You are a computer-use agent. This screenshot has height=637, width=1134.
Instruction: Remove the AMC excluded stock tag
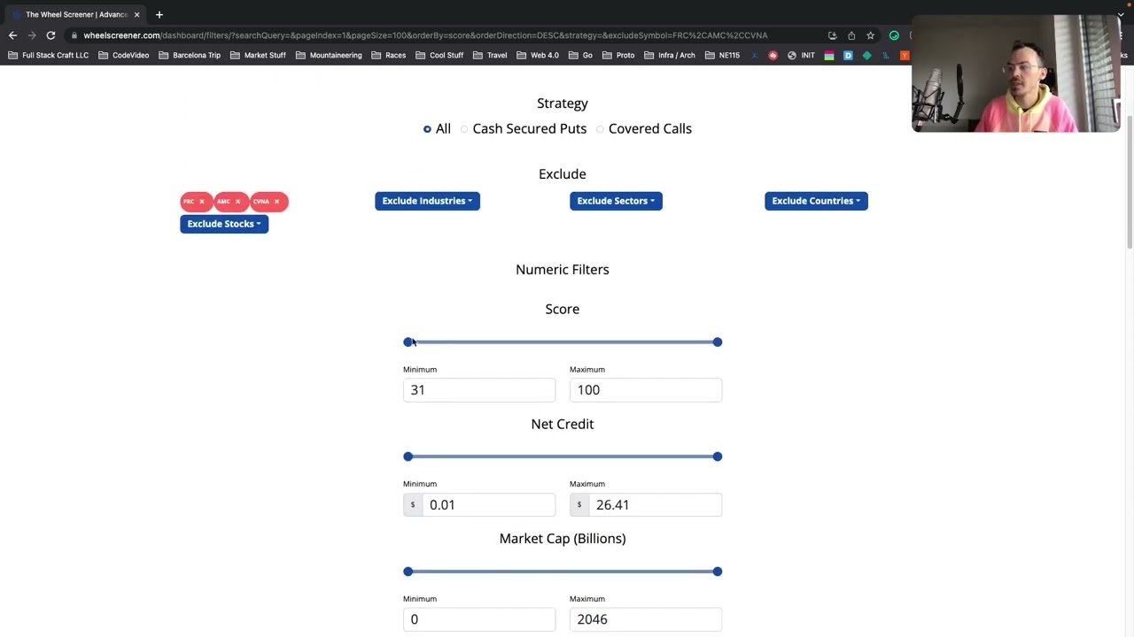[x=237, y=202]
